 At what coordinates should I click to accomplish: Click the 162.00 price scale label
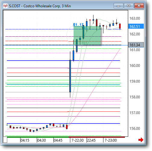click(x=135, y=34)
